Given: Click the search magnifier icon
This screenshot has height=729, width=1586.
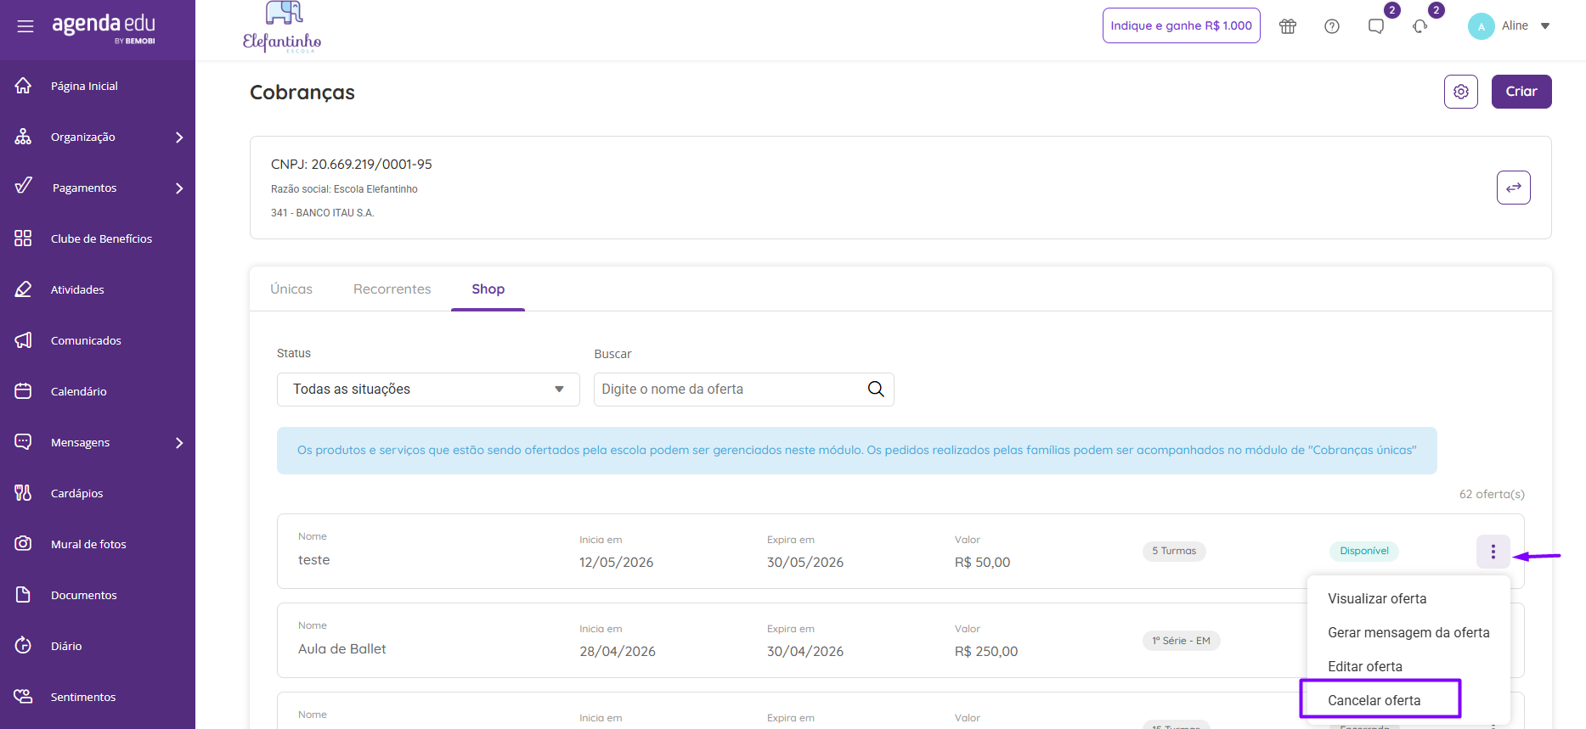Looking at the screenshot, I should [x=876, y=390].
